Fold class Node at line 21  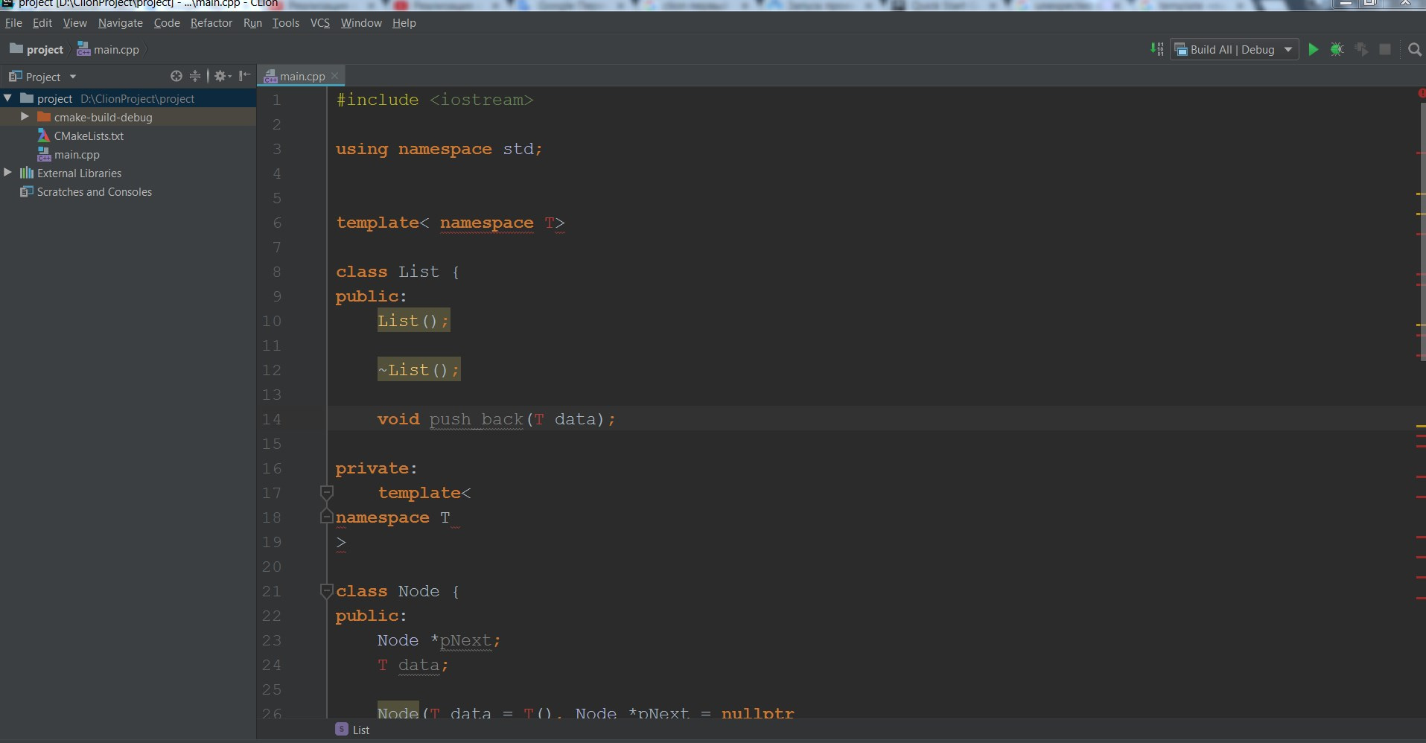[326, 590]
